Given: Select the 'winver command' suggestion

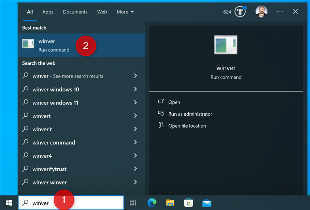Looking at the screenshot, I should point(81,142).
